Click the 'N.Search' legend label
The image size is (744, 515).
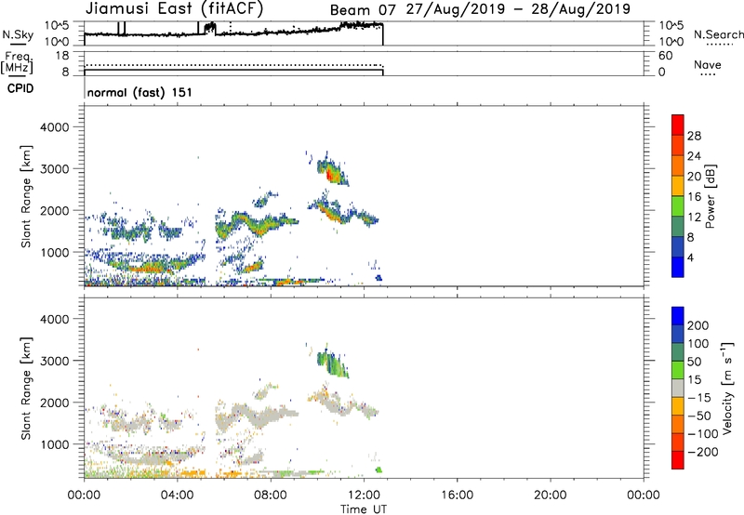pyautogui.click(x=718, y=34)
